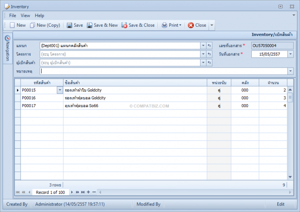Click the New document toolbar icon
The image size is (300, 212).
coord(12,25)
